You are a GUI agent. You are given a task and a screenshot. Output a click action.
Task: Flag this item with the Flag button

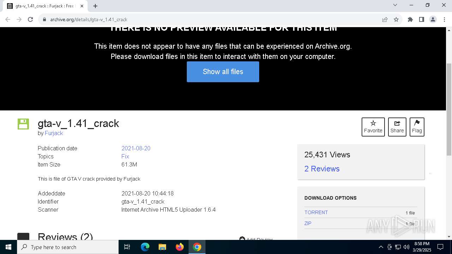[417, 127]
